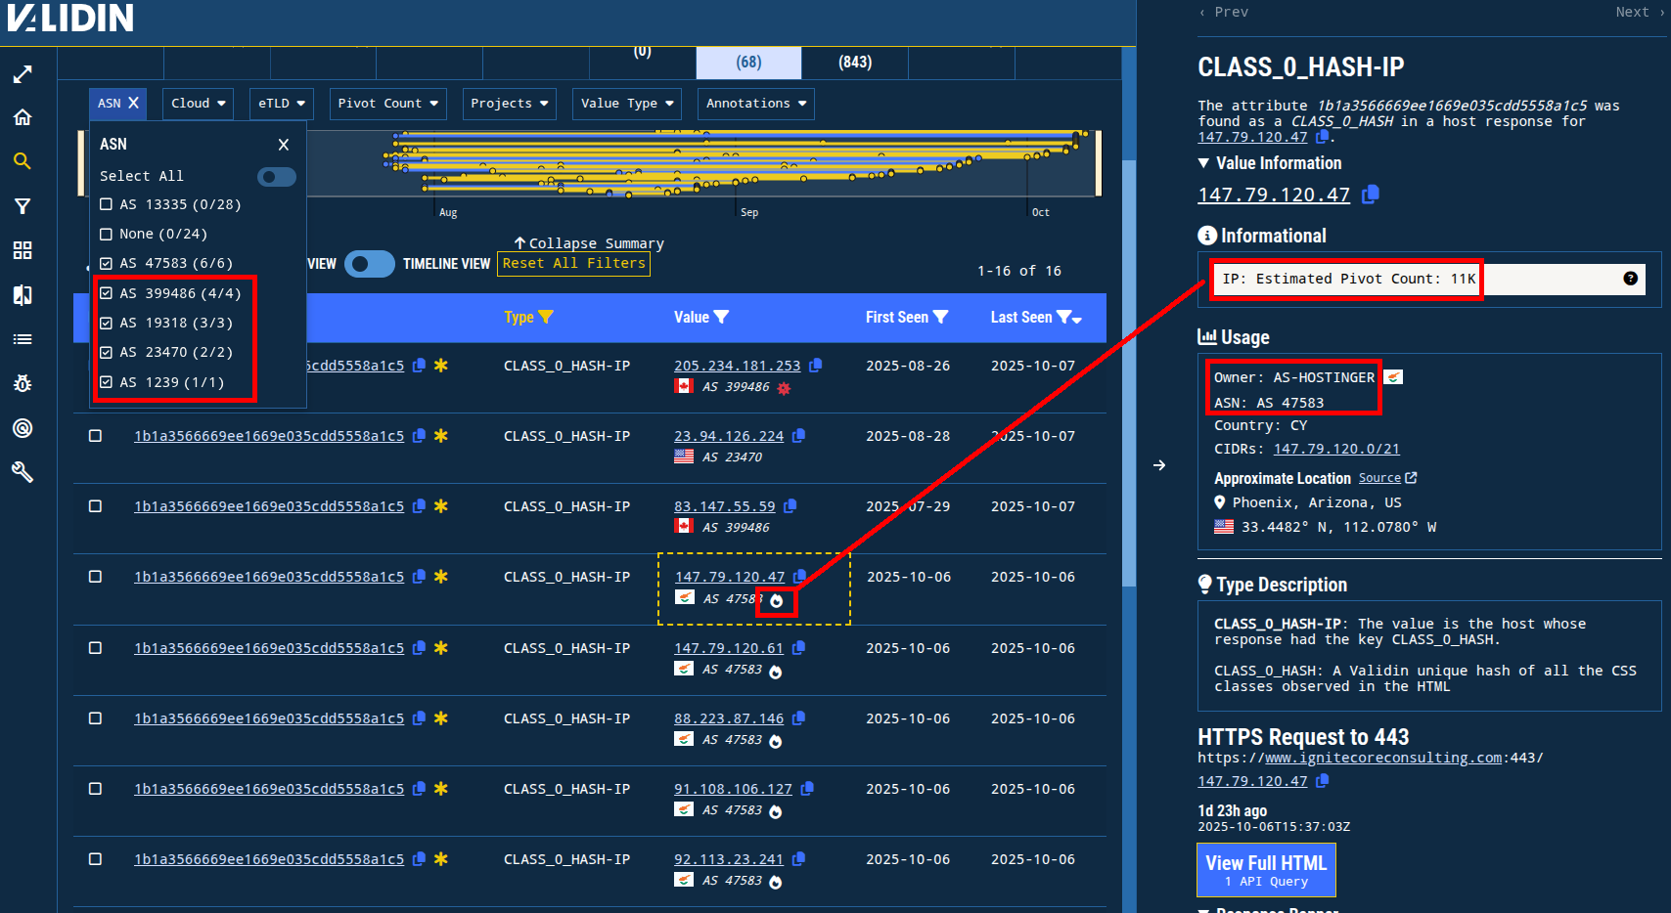The image size is (1671, 913).
Task: Open the Pivot Count dropdown
Action: [x=387, y=104]
